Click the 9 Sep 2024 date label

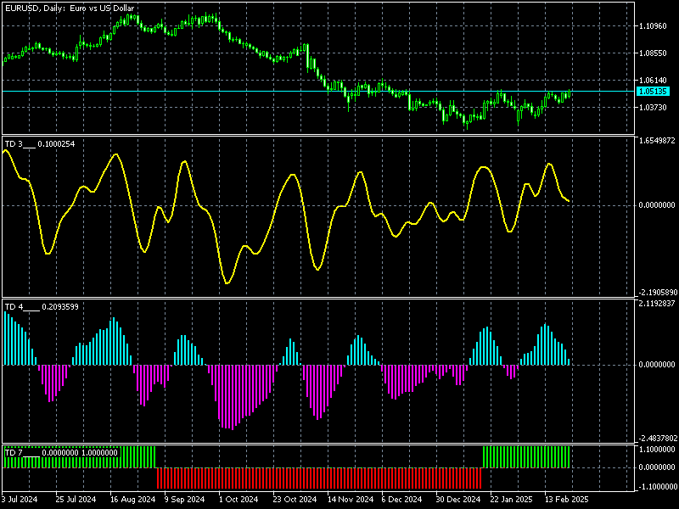[x=184, y=500]
